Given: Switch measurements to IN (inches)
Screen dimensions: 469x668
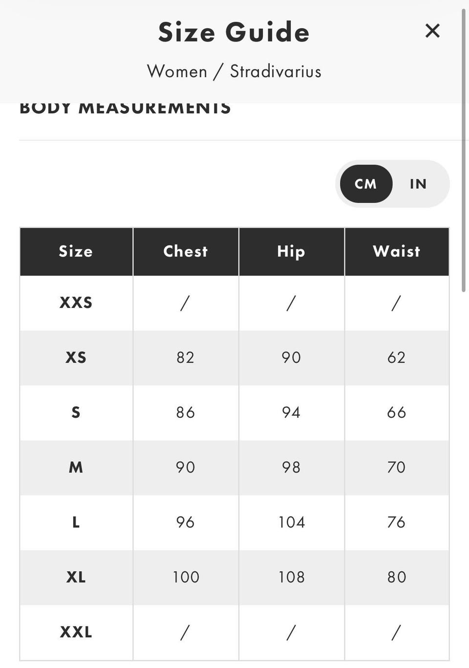Looking at the screenshot, I should [x=418, y=184].
